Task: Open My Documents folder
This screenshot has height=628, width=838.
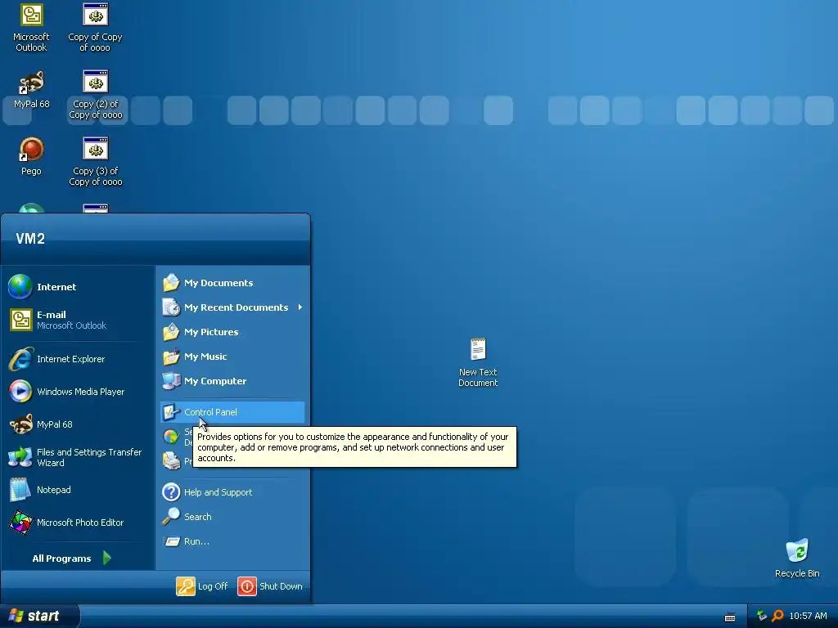Action: [232, 282]
